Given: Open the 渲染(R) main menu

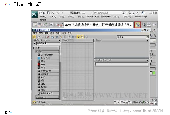Looking at the screenshot, I should pos(117,17).
